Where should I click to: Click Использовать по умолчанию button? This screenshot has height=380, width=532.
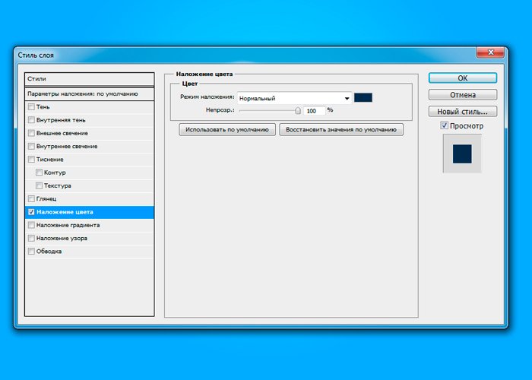[x=226, y=130]
